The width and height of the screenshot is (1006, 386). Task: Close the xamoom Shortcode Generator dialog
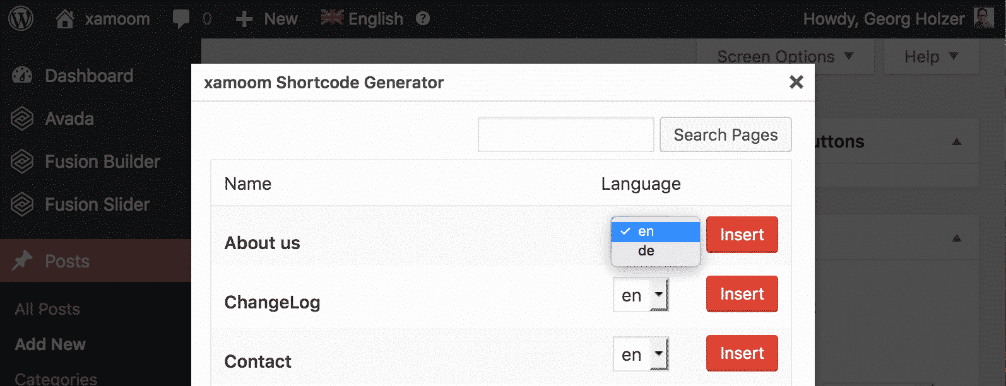pyautogui.click(x=796, y=82)
